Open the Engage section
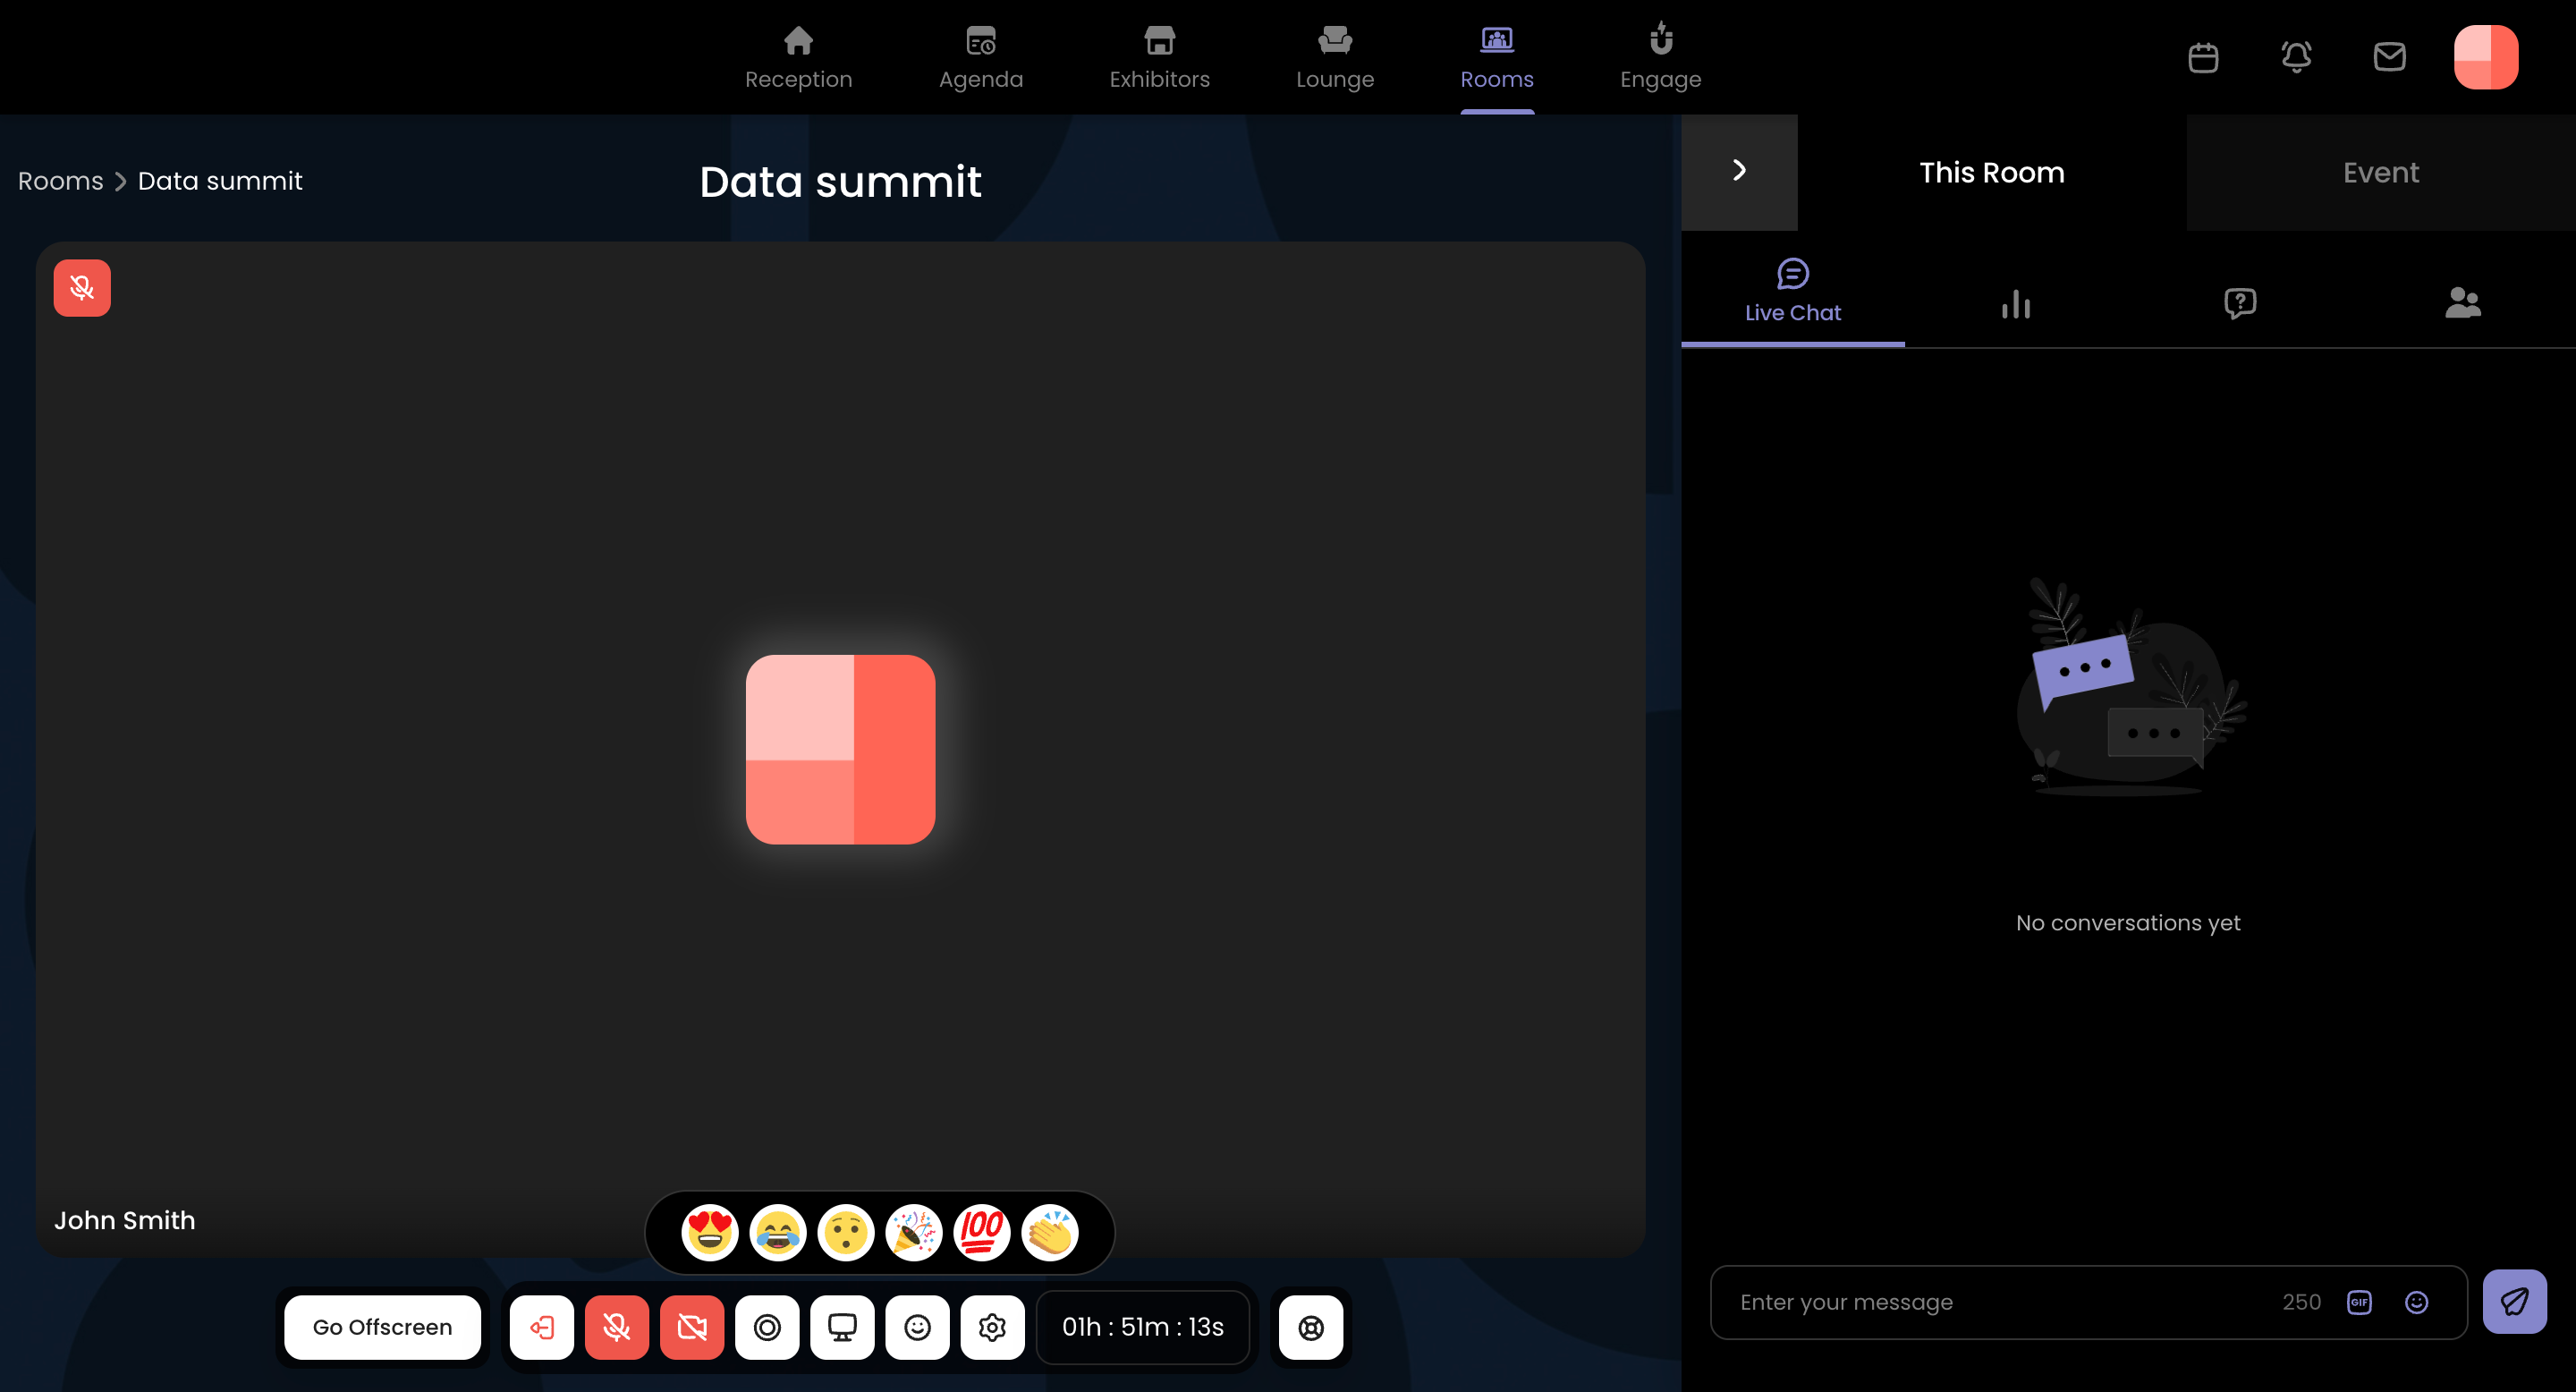Image resolution: width=2576 pixels, height=1392 pixels. 1660,58
